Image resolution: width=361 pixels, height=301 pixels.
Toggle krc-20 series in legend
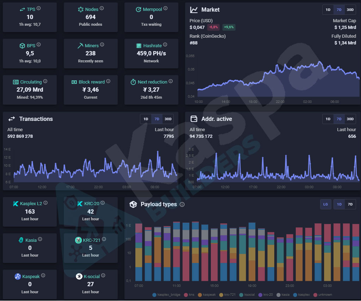266,295
